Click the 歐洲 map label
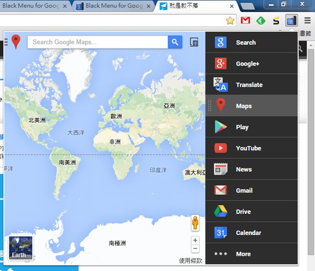315x271 pixels. point(117,116)
